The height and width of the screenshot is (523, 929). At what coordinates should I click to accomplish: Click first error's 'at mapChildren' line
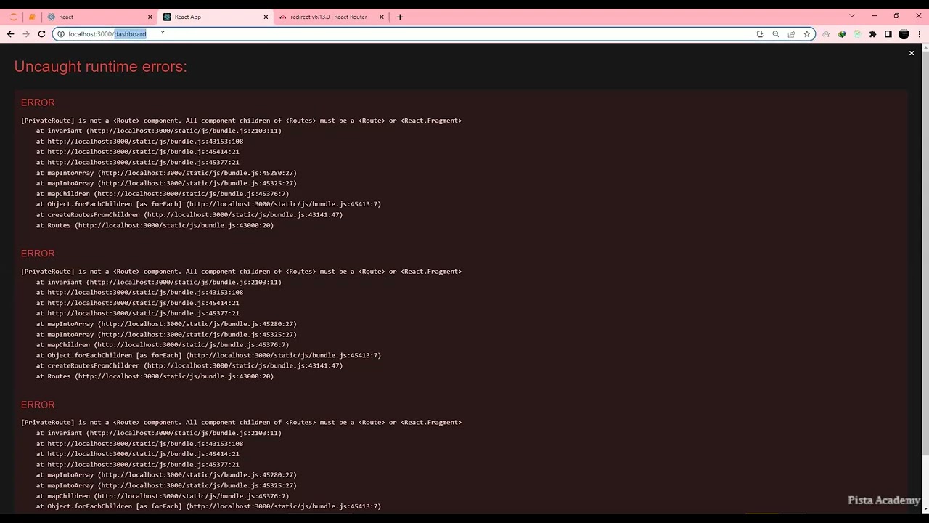[x=163, y=194]
